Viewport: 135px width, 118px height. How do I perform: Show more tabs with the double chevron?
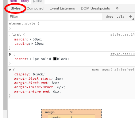(x=117, y=8)
